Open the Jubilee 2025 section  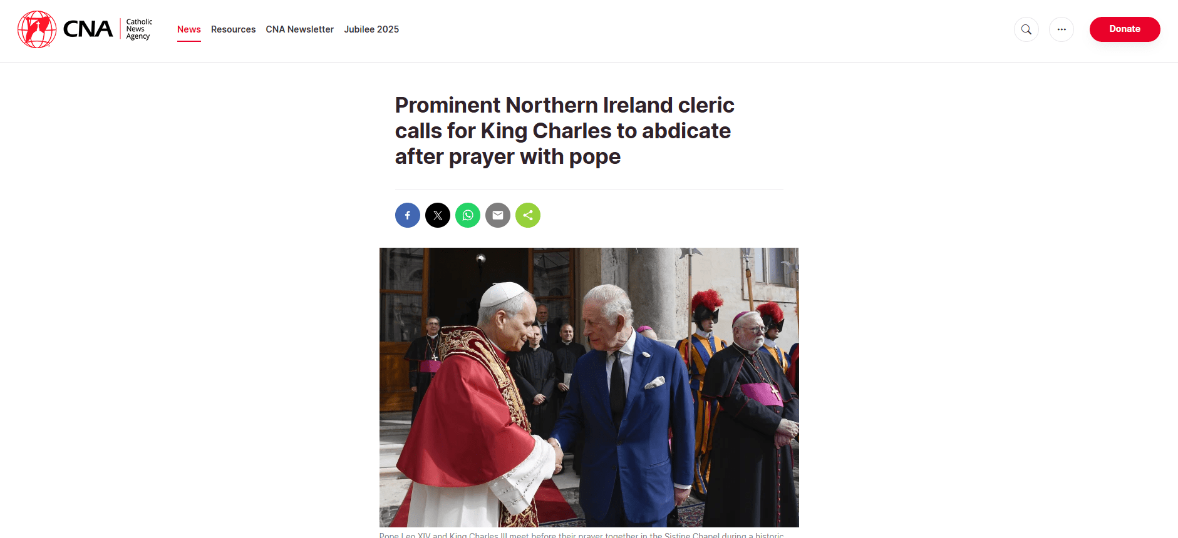(371, 29)
